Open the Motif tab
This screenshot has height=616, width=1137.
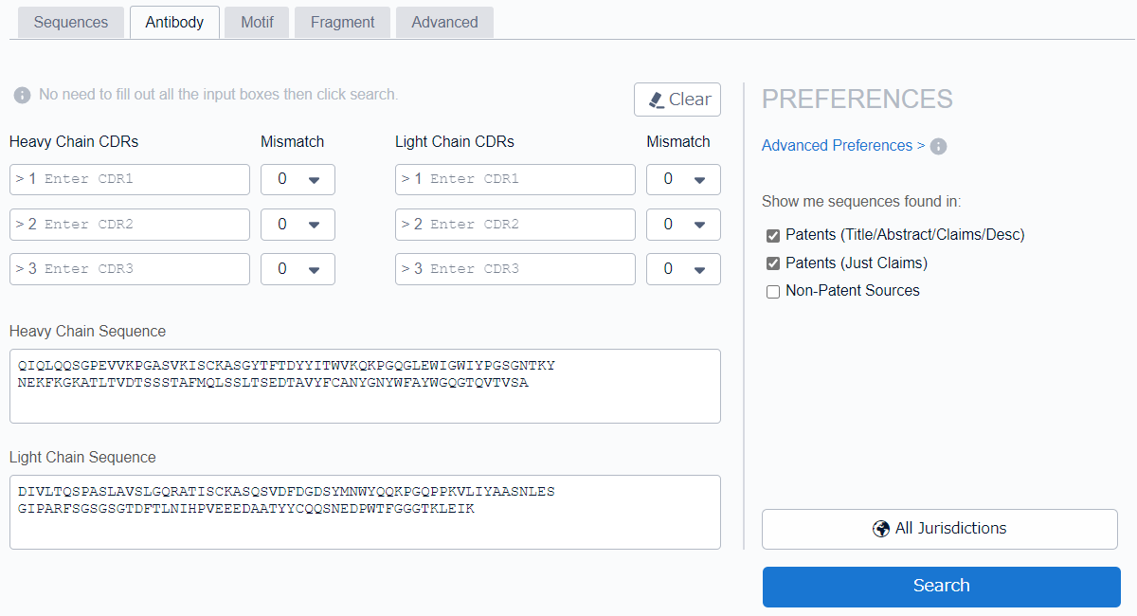click(257, 22)
